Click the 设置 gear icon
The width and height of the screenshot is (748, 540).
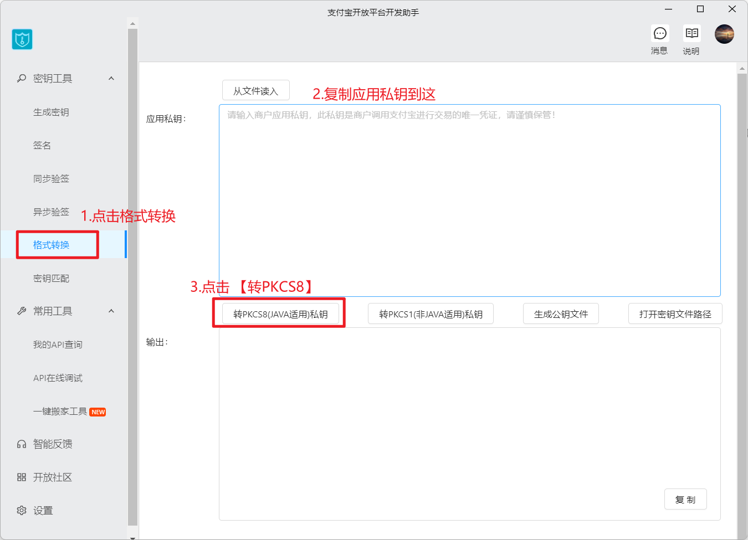pyautogui.click(x=22, y=511)
